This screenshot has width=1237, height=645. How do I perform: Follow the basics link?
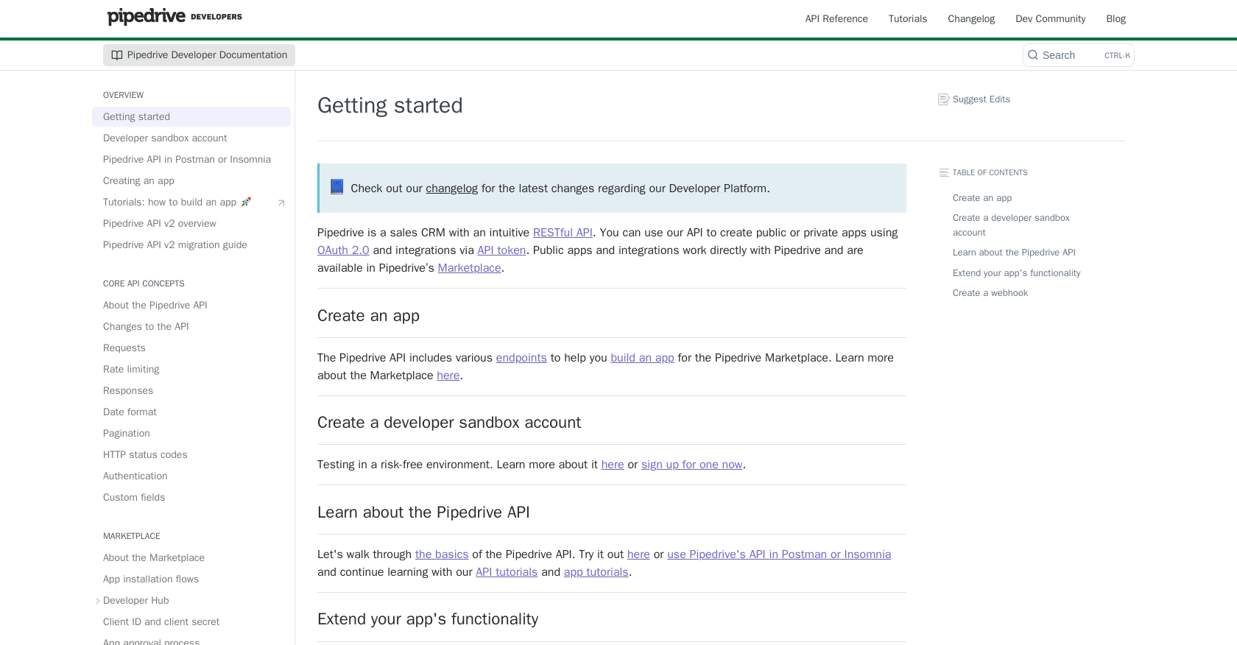click(x=442, y=554)
